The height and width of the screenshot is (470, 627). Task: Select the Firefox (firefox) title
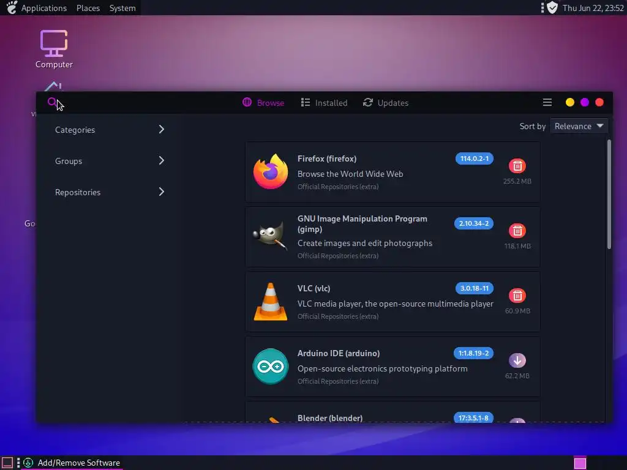[x=327, y=159]
